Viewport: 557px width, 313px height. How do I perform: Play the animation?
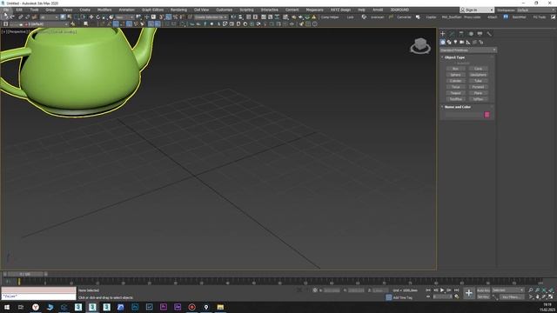click(x=442, y=290)
